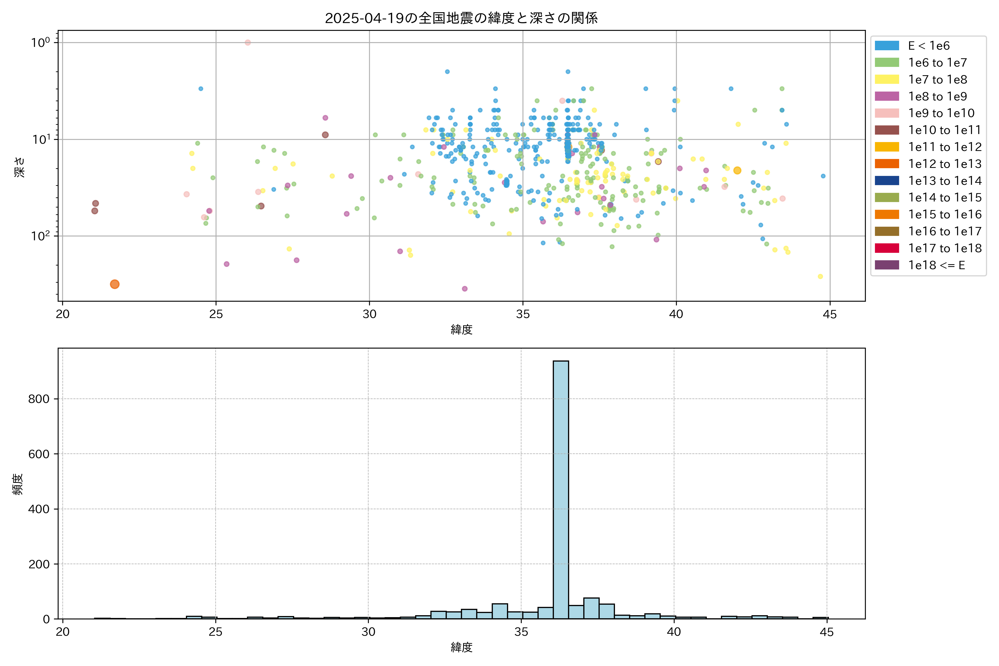Click the 800 tick label on the histogram
This screenshot has height=666, width=999.
click(39, 399)
